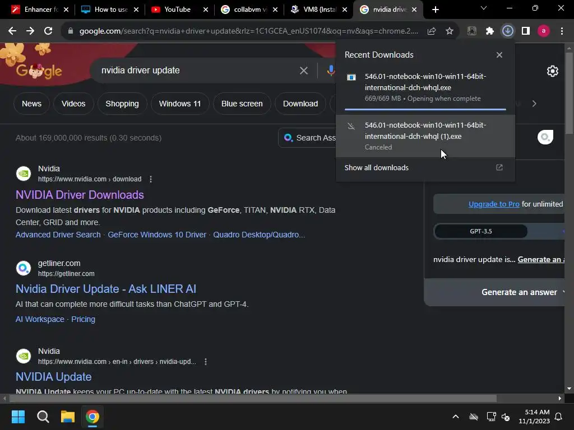Close the Recent Downloads popup

(x=499, y=55)
